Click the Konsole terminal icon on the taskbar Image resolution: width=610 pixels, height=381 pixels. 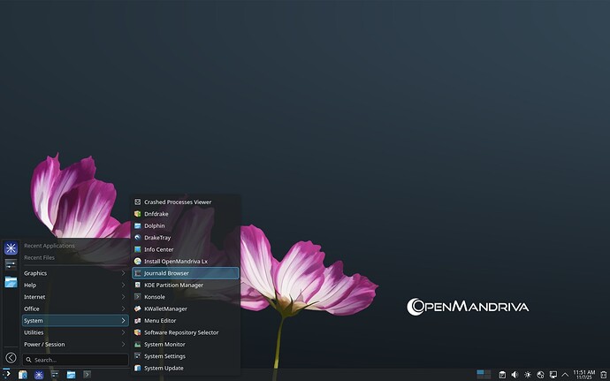[x=87, y=375]
